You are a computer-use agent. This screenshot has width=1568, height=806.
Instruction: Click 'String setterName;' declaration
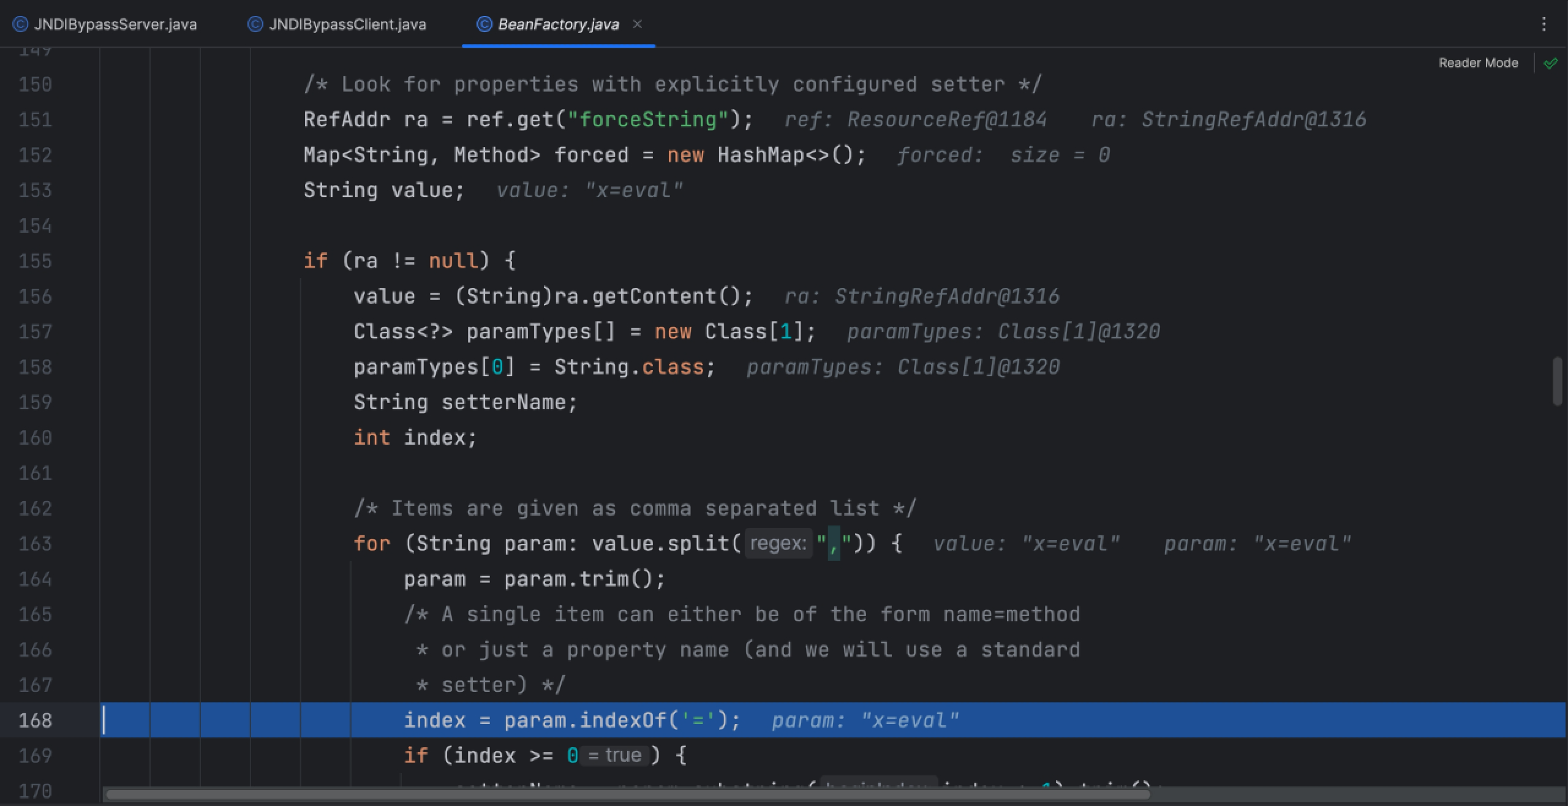point(466,402)
